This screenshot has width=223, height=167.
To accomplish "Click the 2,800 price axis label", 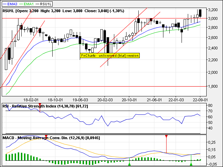I will coord(213,27).
